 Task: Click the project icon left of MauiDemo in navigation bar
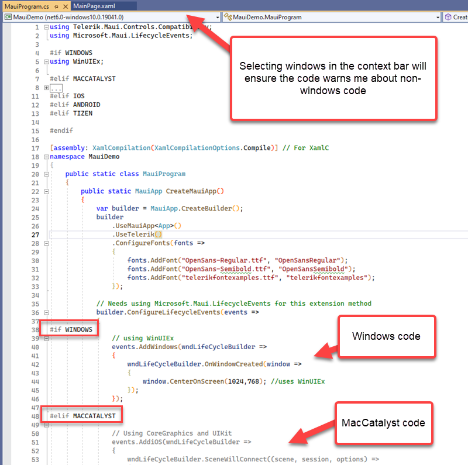[8, 17]
